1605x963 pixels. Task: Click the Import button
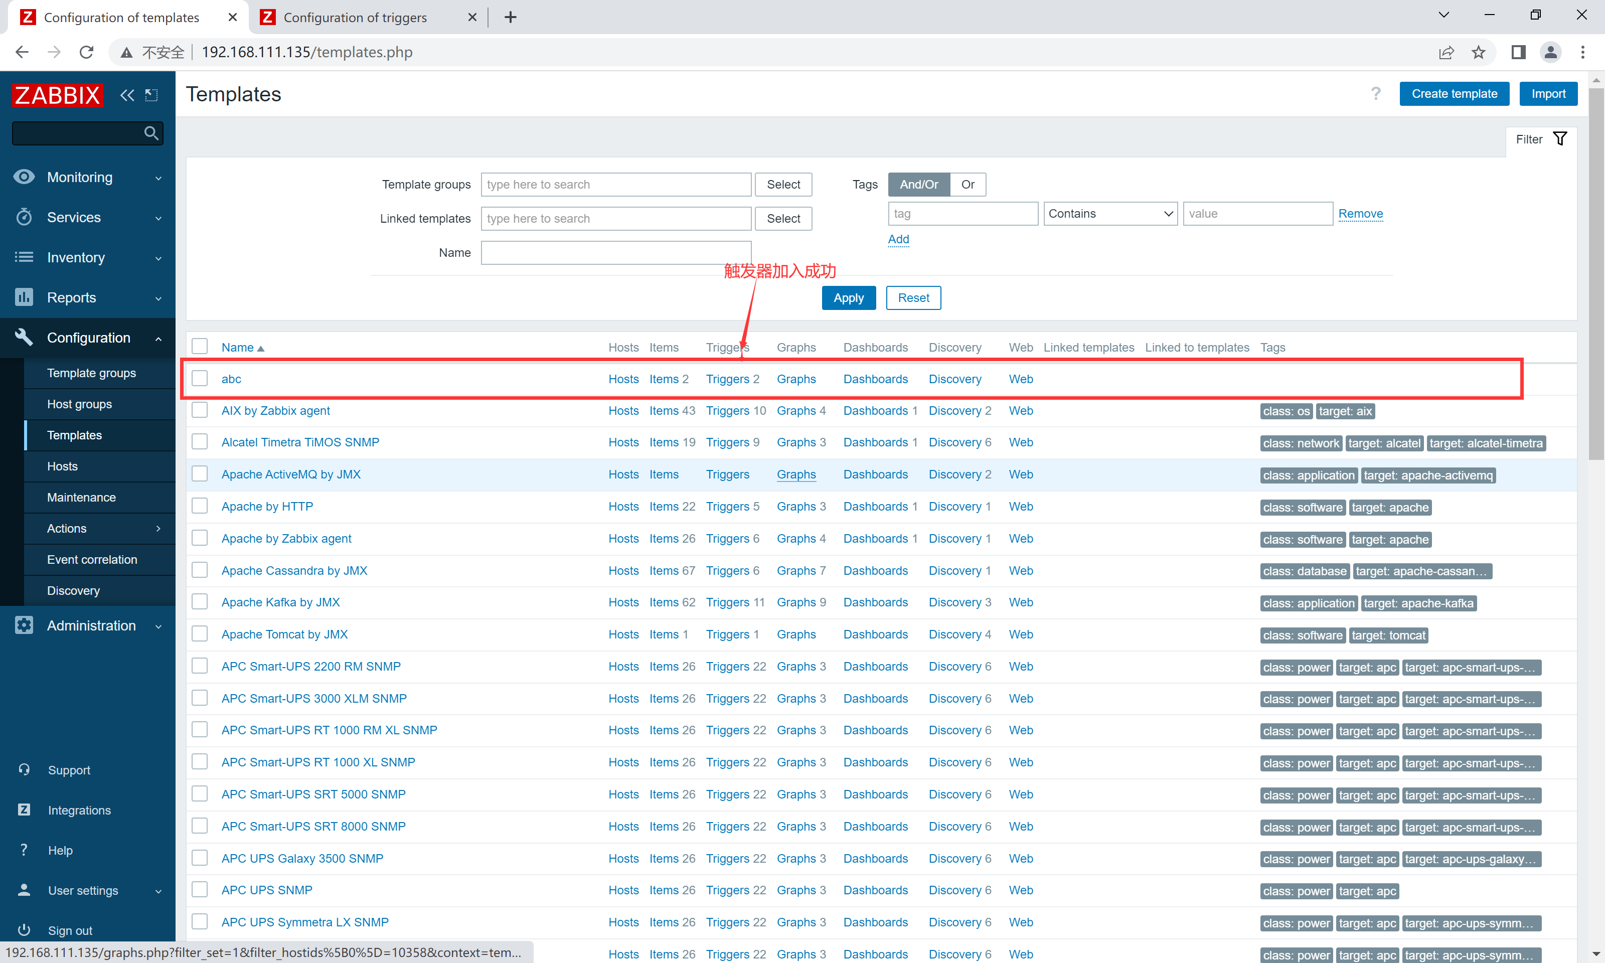click(1548, 93)
